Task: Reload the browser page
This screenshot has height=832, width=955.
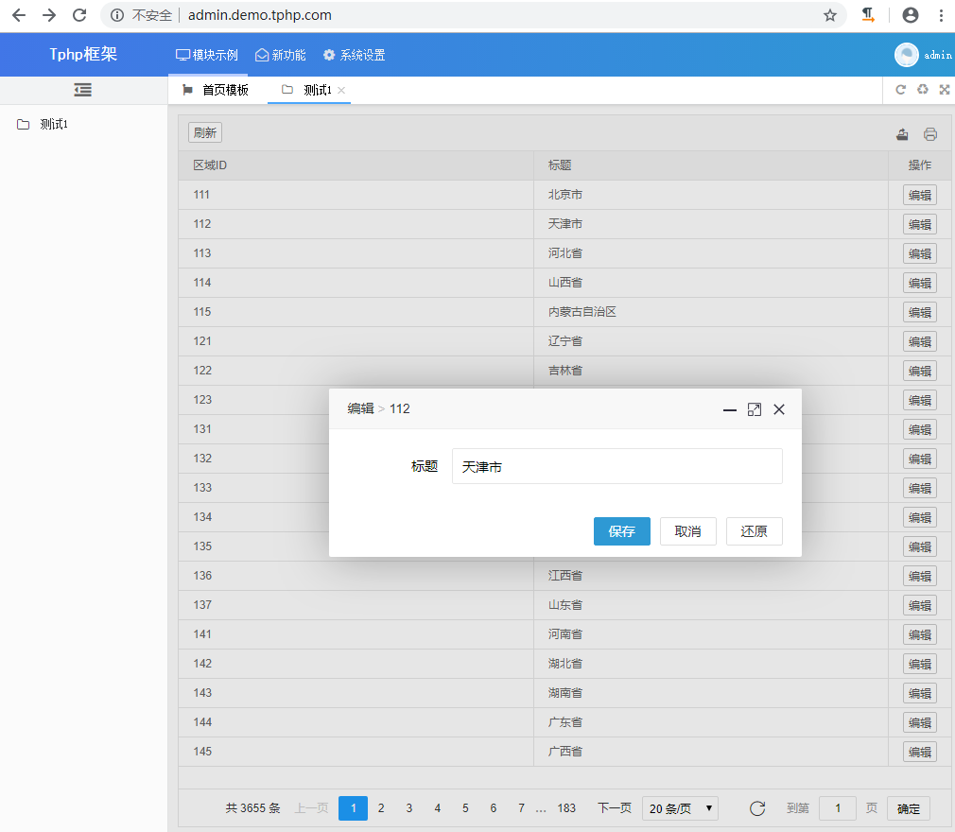Action: (x=79, y=15)
